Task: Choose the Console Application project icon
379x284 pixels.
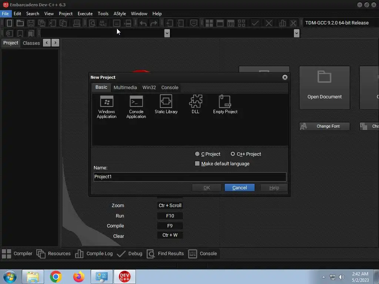Action: [136, 107]
